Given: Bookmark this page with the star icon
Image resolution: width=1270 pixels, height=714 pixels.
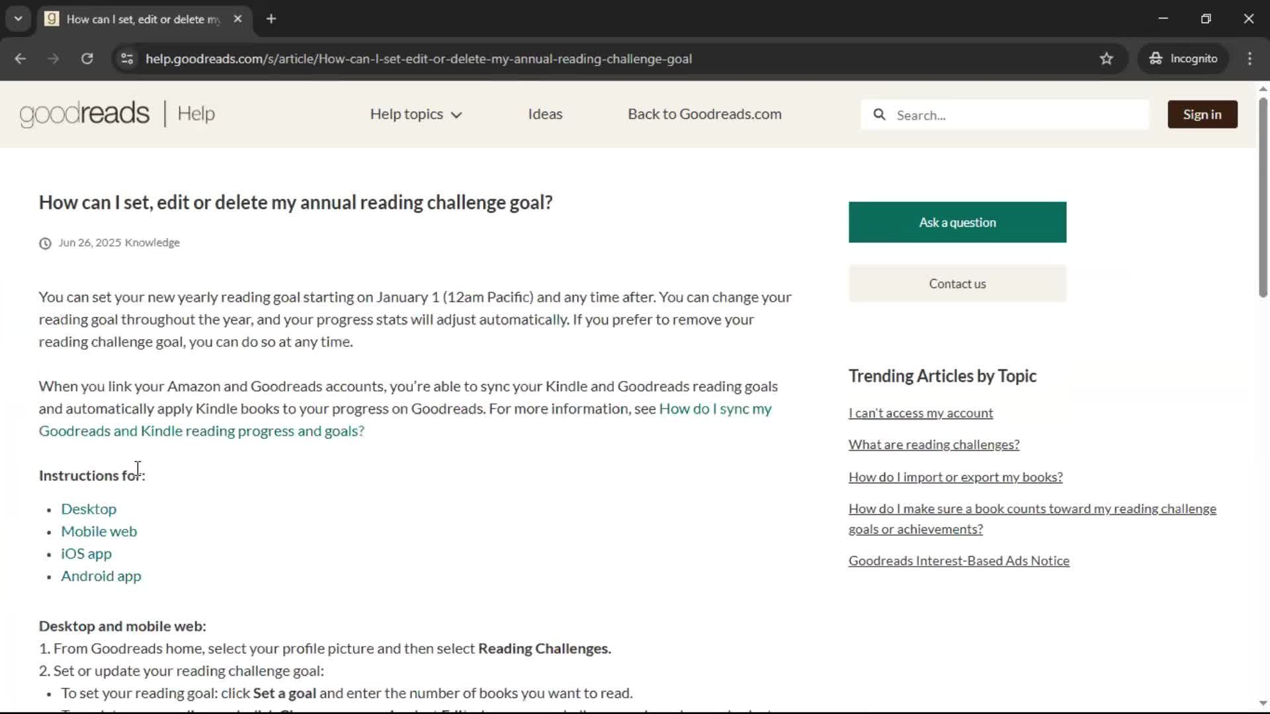Looking at the screenshot, I should pos(1107,59).
